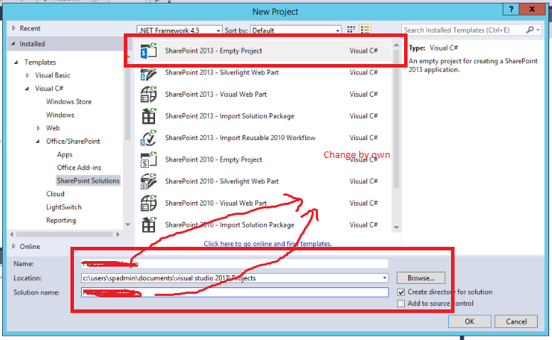Click the Cancel button
Viewport: 552px width, 340px height.
coord(516,322)
